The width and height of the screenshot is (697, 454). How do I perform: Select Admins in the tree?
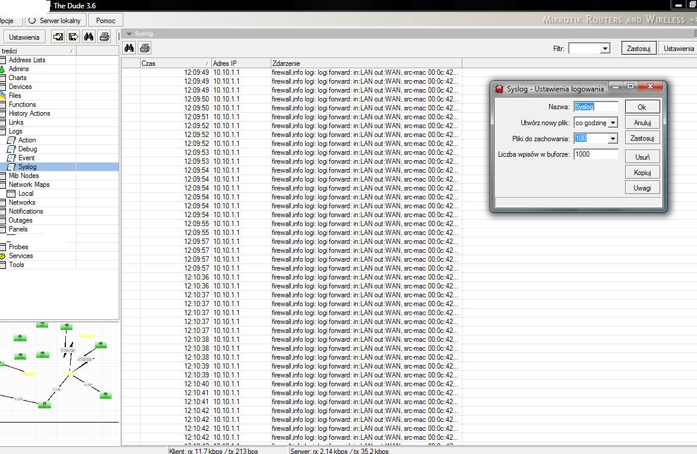(x=18, y=69)
